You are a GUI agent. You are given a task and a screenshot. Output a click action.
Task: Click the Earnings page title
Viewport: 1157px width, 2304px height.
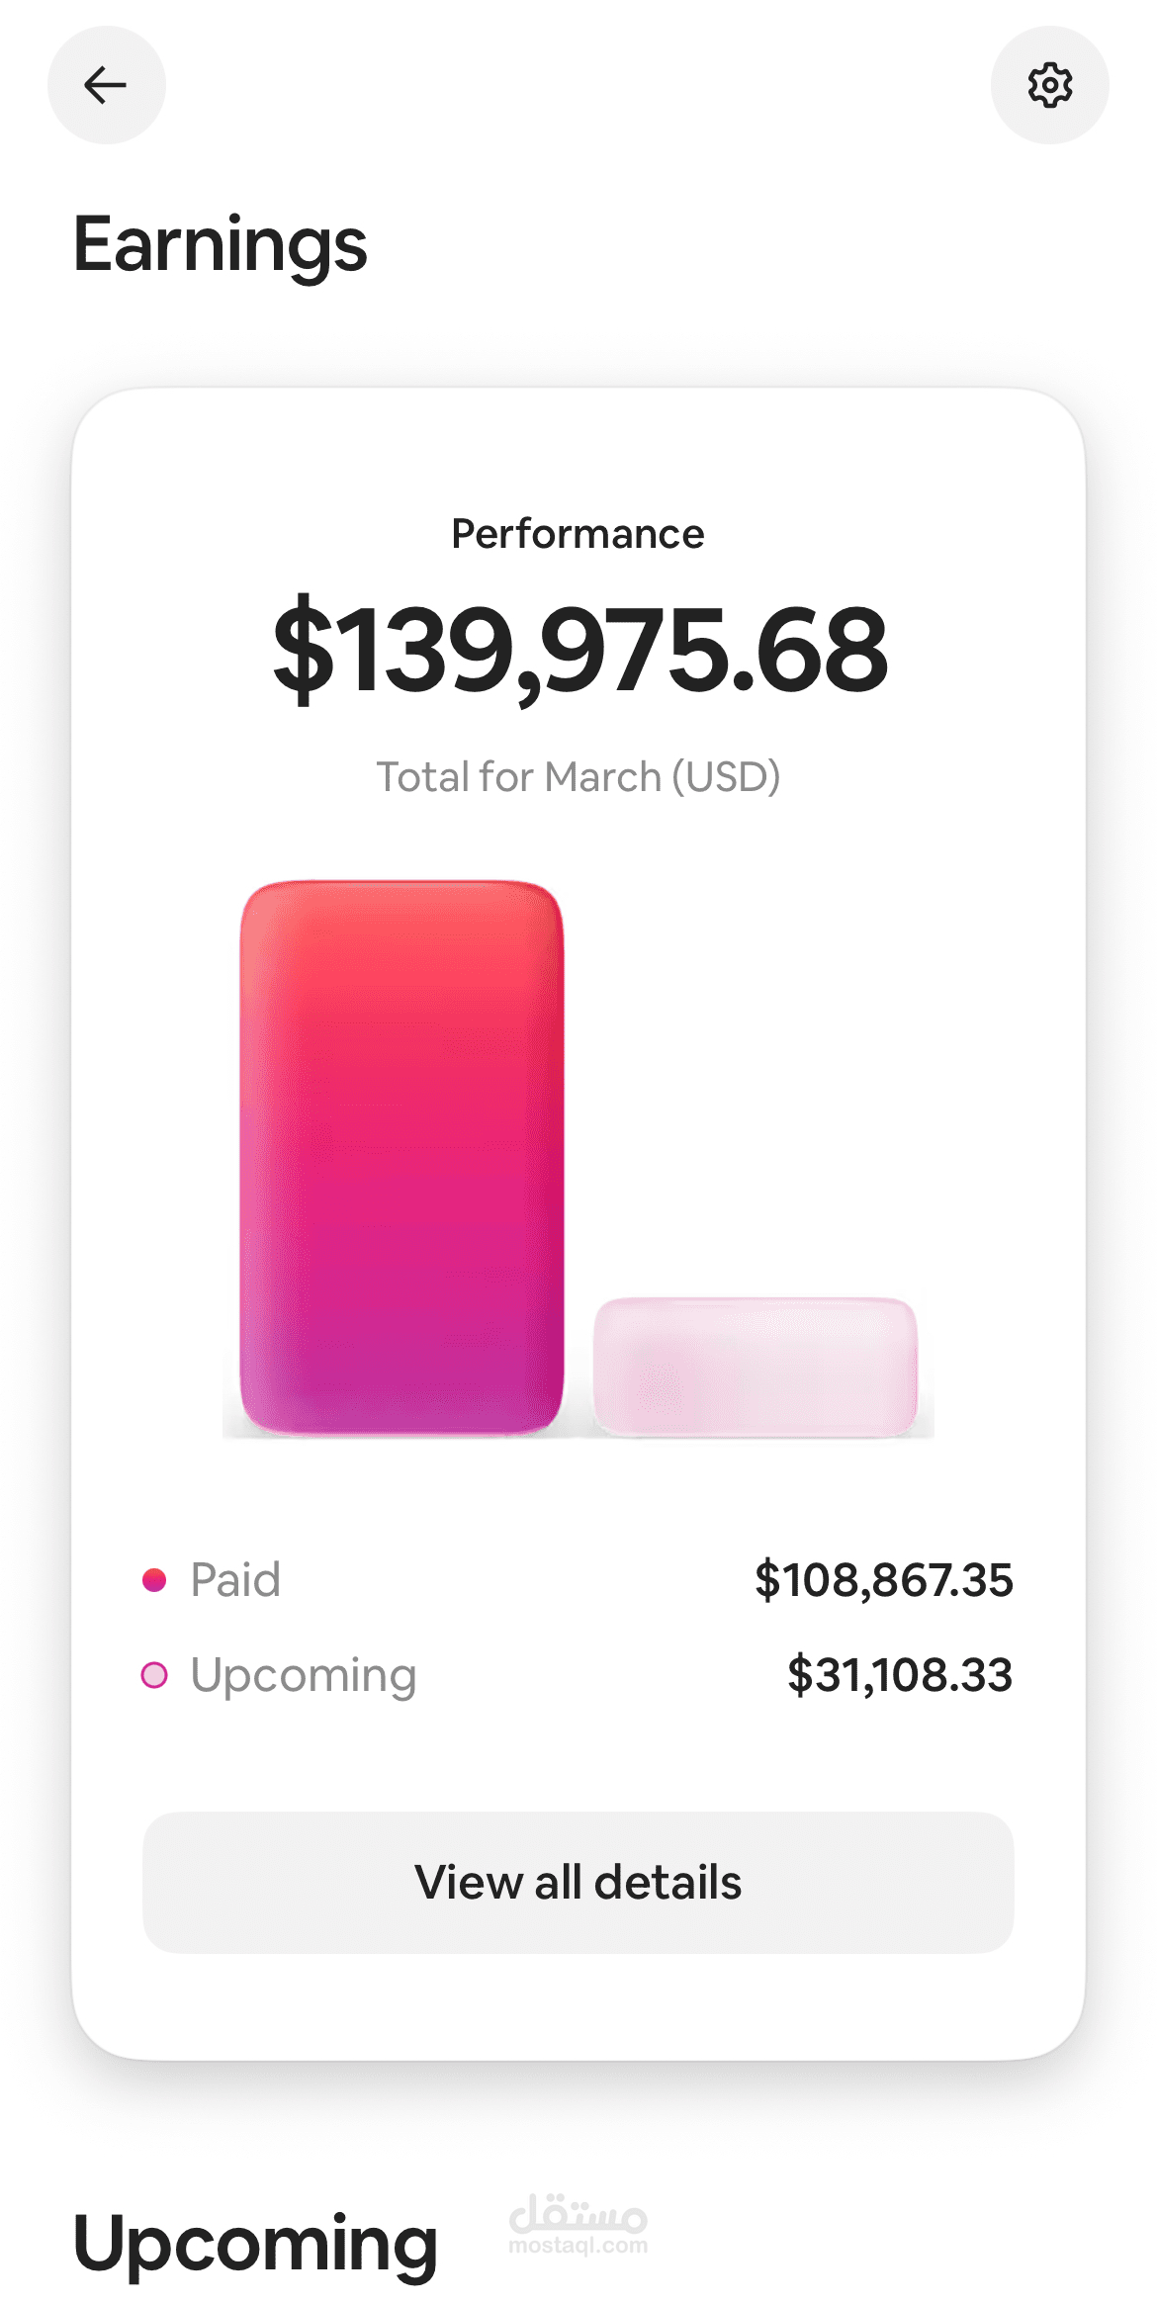tap(220, 244)
